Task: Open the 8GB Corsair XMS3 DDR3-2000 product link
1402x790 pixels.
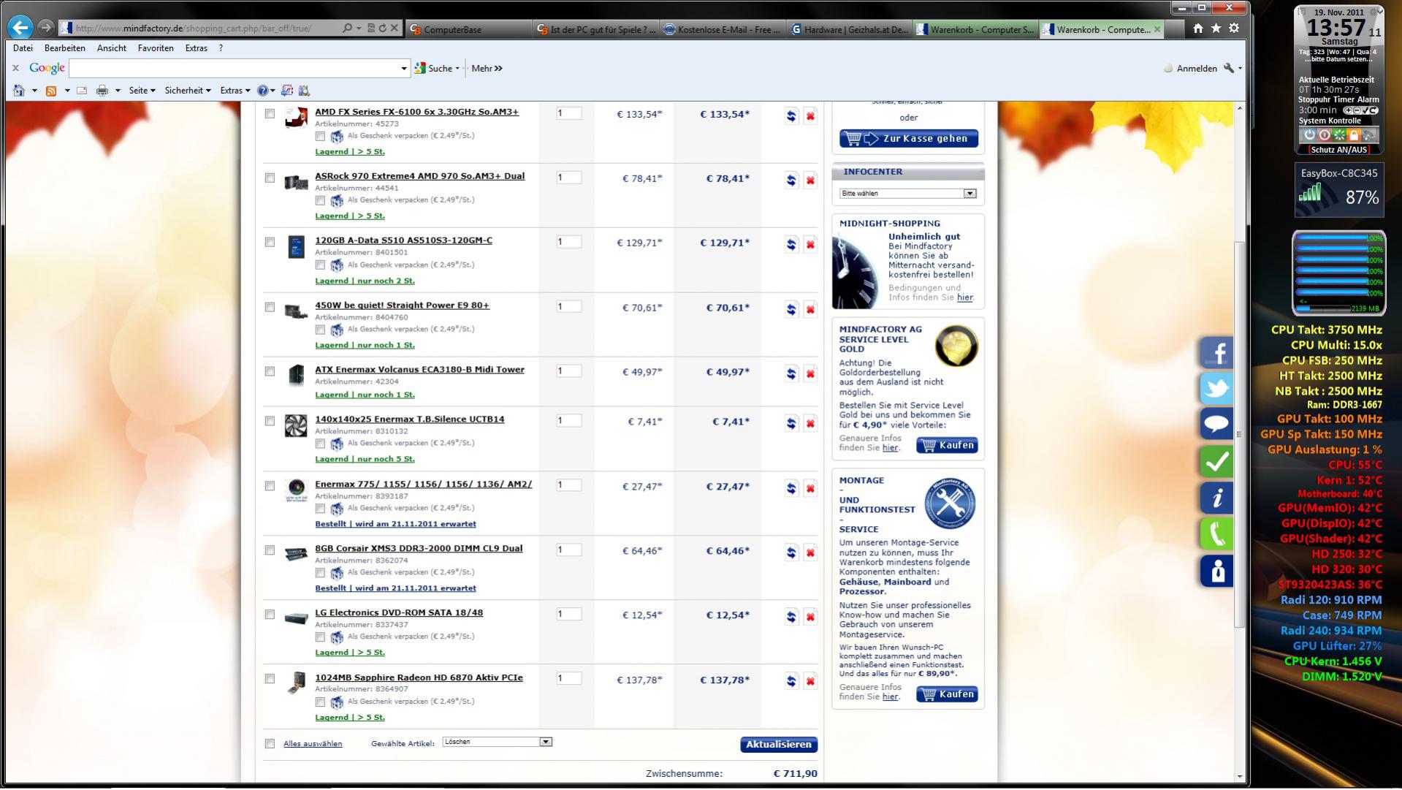Action: coord(419,549)
